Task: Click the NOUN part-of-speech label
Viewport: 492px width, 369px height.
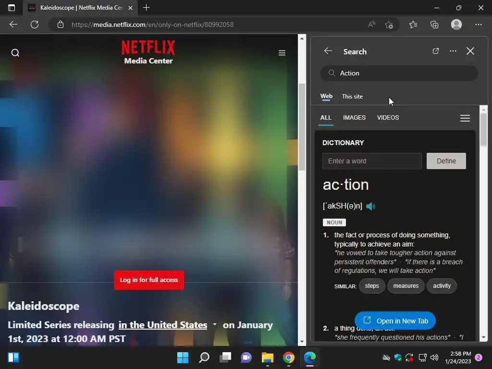Action: coord(334,222)
